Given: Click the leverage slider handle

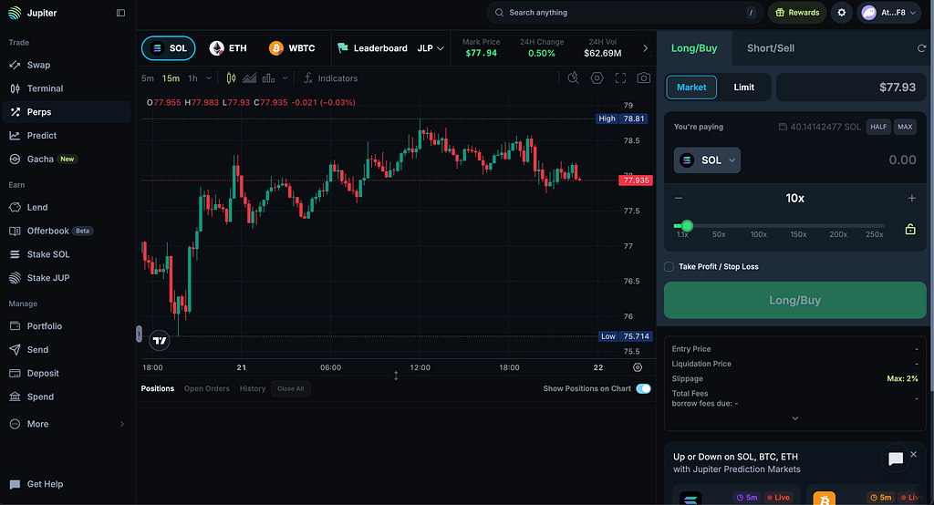Looking at the screenshot, I should pos(687,226).
